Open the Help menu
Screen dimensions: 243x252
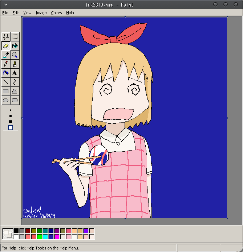[70, 13]
